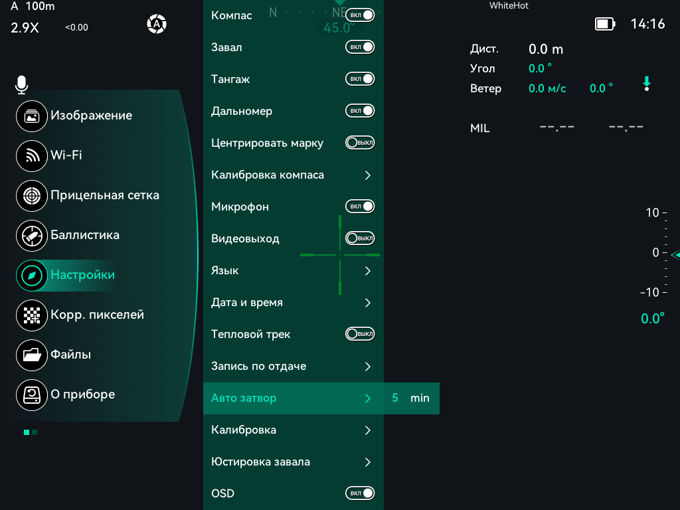Tap the green wind direction arrow icon
Viewport: 680px width, 510px height.
647,83
